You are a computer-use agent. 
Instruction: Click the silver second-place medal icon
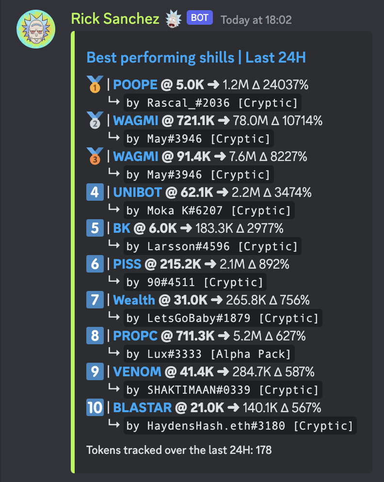pyautogui.click(x=95, y=120)
